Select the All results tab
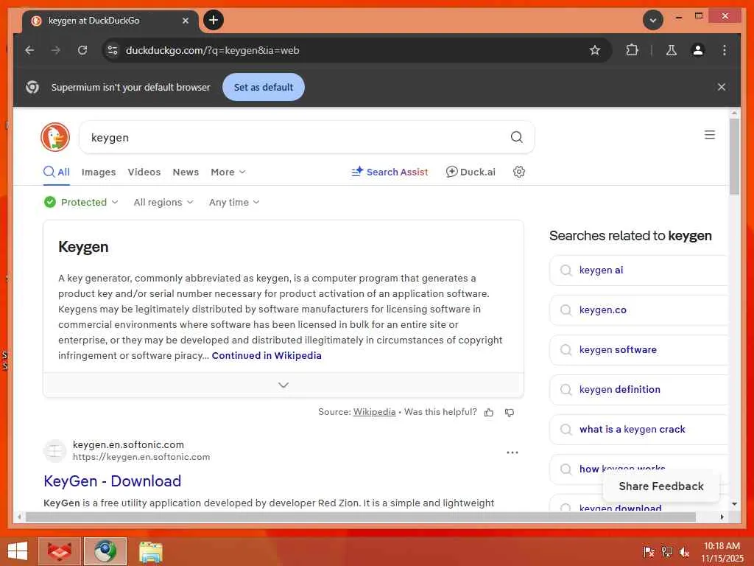The height and width of the screenshot is (566, 754). pyautogui.click(x=57, y=172)
